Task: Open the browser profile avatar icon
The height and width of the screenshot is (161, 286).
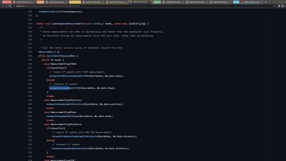Action: tap(282, 6)
